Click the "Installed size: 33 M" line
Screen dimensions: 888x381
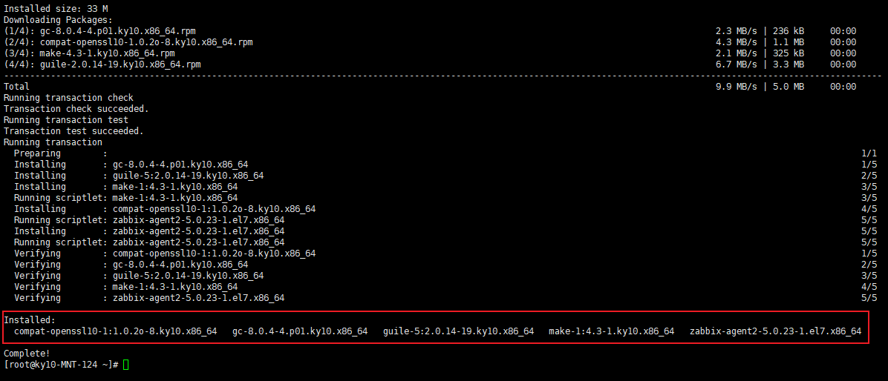click(x=56, y=9)
